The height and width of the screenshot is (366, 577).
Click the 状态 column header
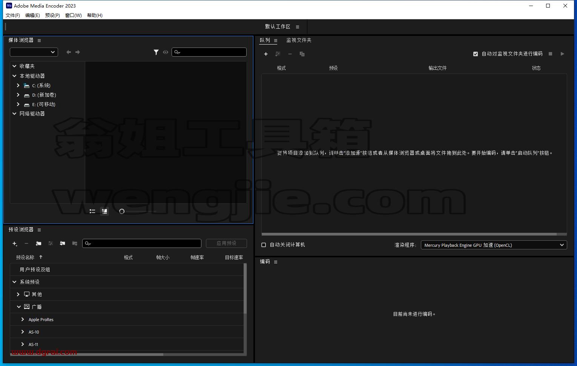point(536,68)
